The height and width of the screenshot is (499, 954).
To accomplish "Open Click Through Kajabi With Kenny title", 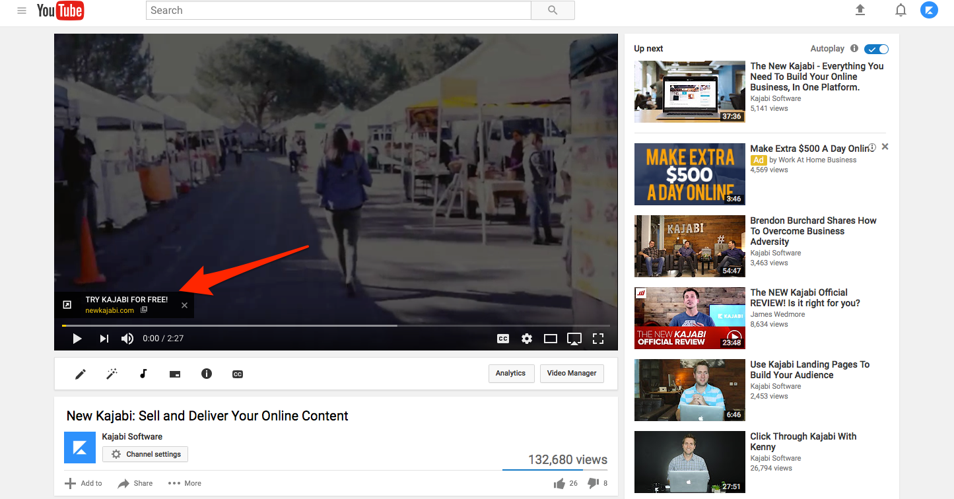I will coord(803,442).
